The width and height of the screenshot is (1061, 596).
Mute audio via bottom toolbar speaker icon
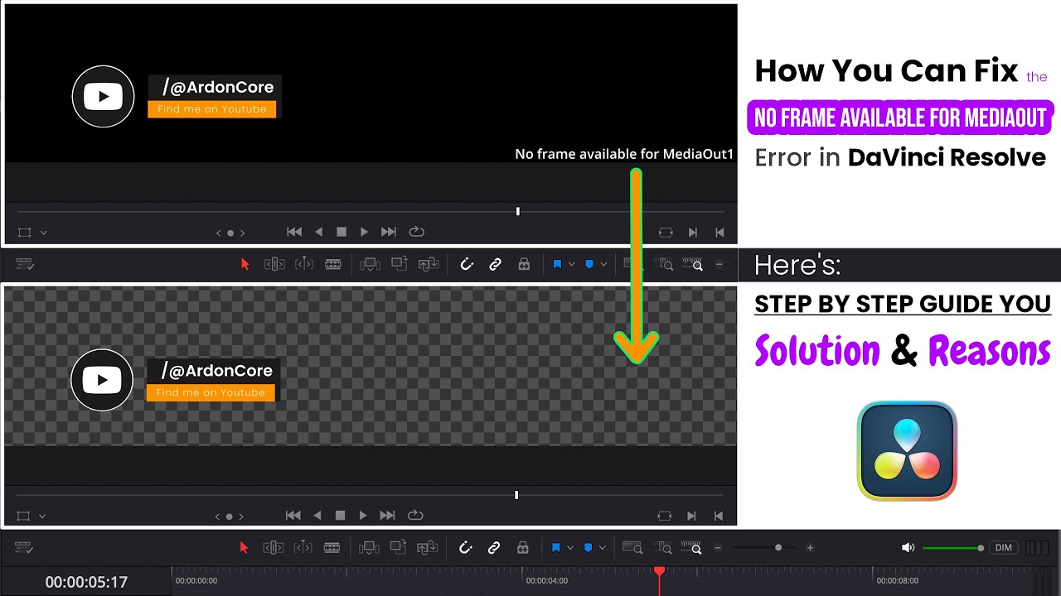[908, 548]
